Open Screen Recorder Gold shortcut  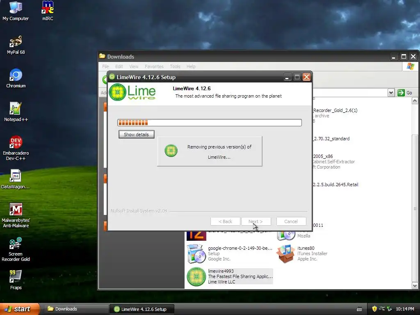click(16, 249)
